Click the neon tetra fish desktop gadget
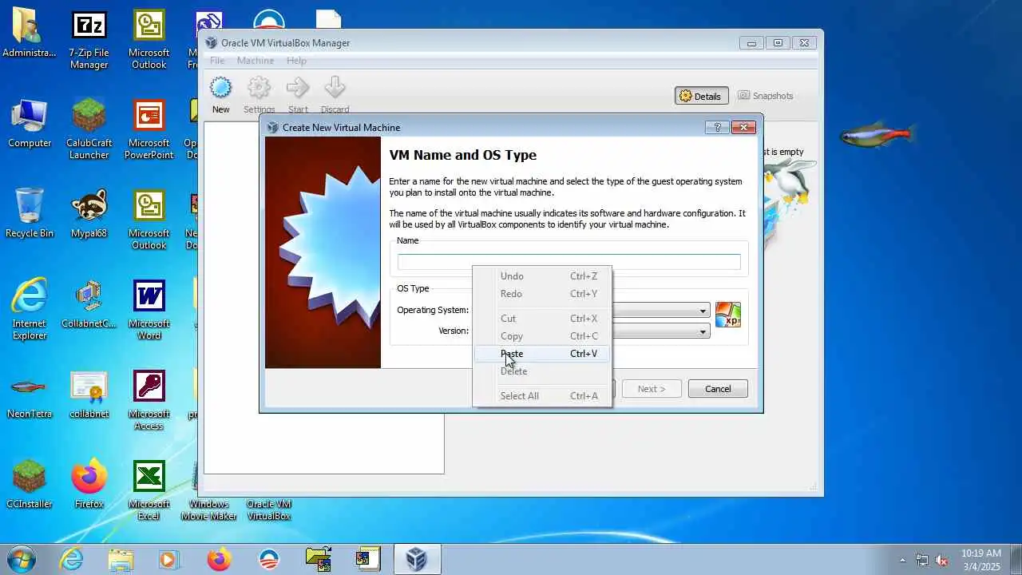1022x575 pixels. (877, 136)
